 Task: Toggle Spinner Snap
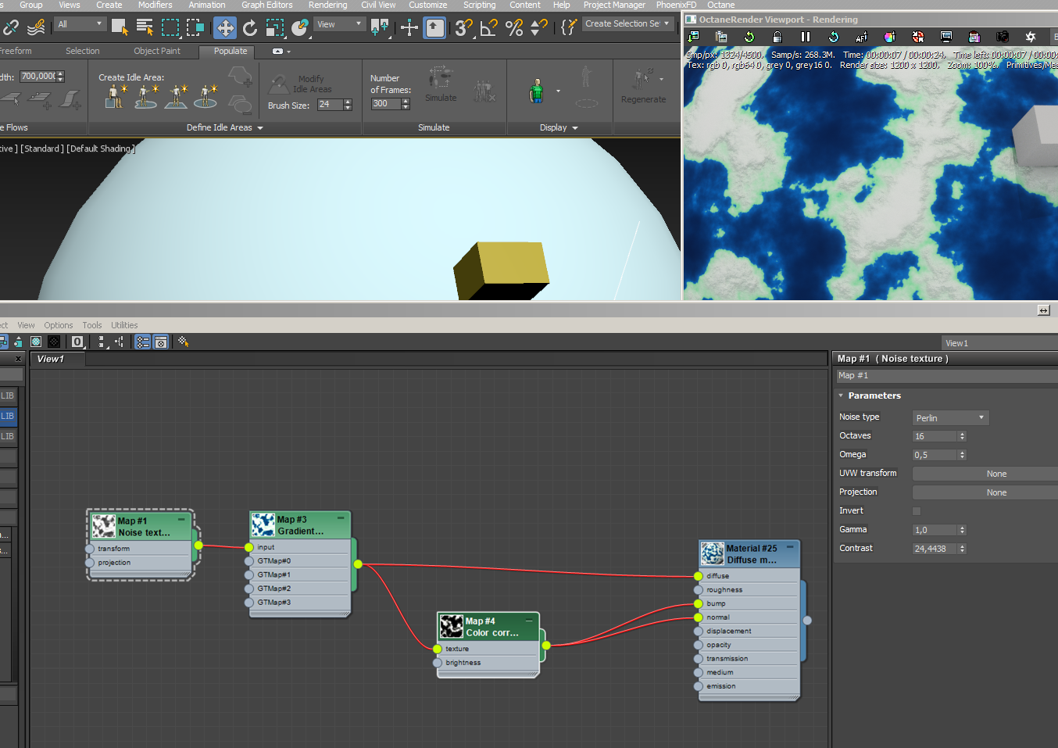click(539, 27)
